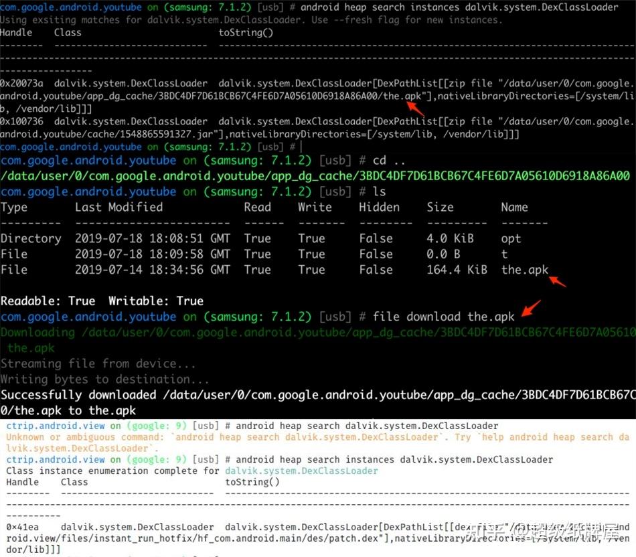Click the 'ls' command
636x557 pixels.
[379, 191]
